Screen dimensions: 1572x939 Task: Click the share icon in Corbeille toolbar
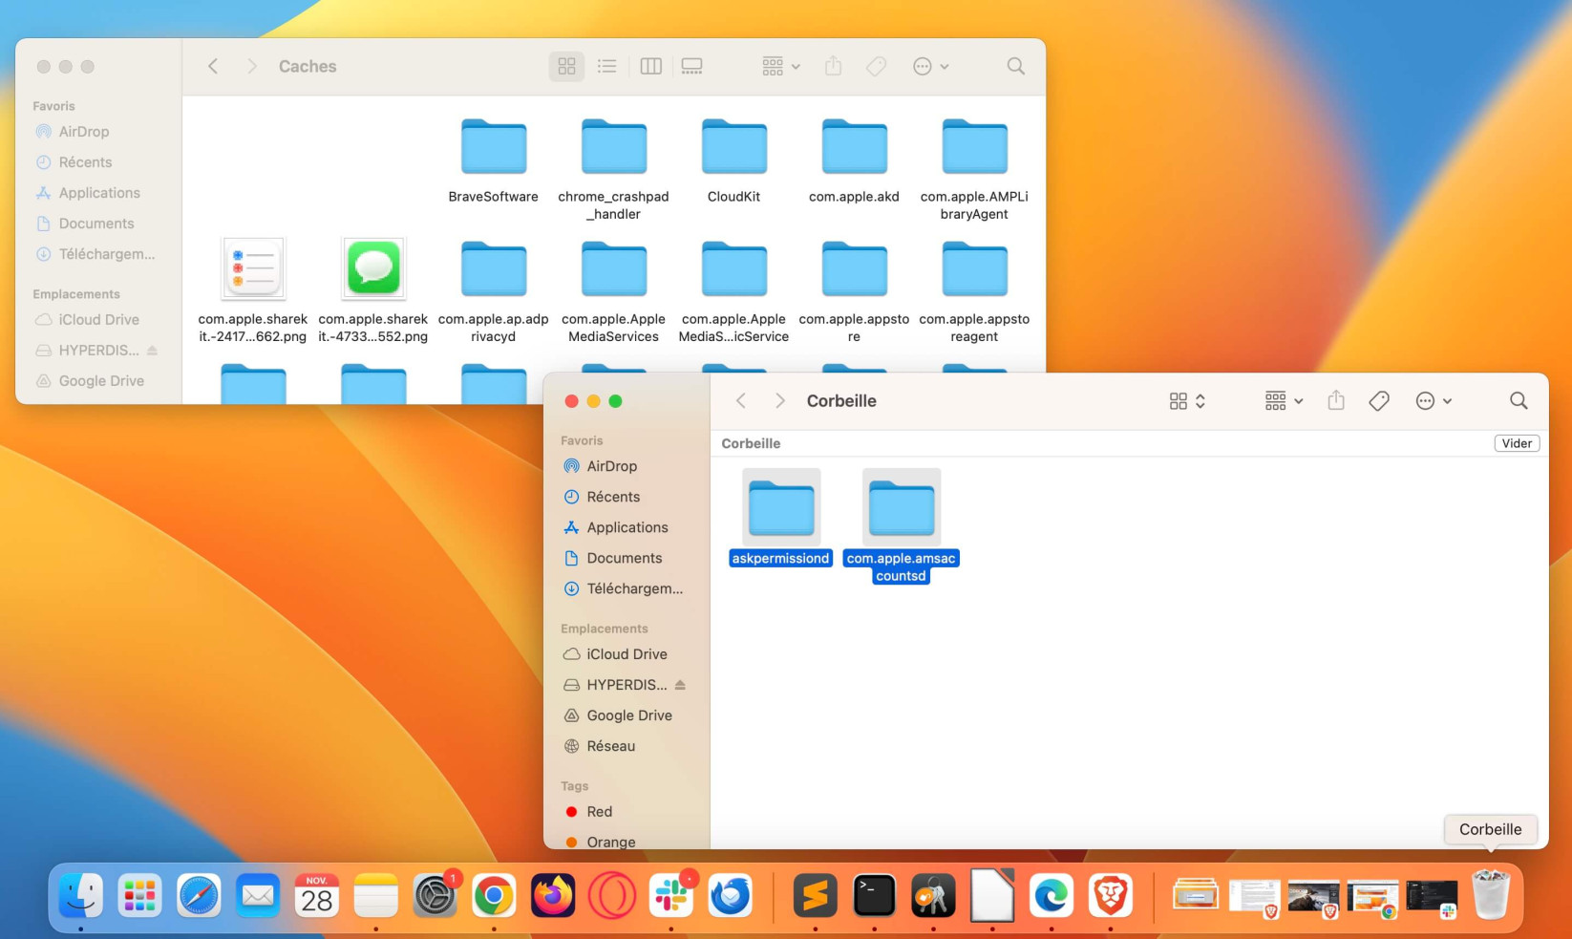tap(1336, 401)
